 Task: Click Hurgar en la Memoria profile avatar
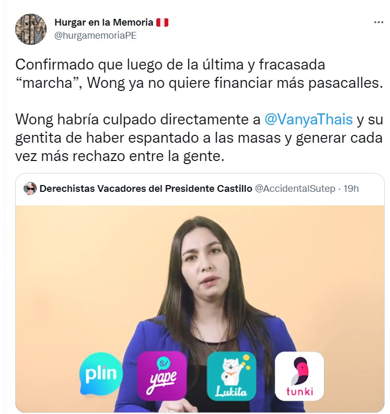tap(31, 29)
